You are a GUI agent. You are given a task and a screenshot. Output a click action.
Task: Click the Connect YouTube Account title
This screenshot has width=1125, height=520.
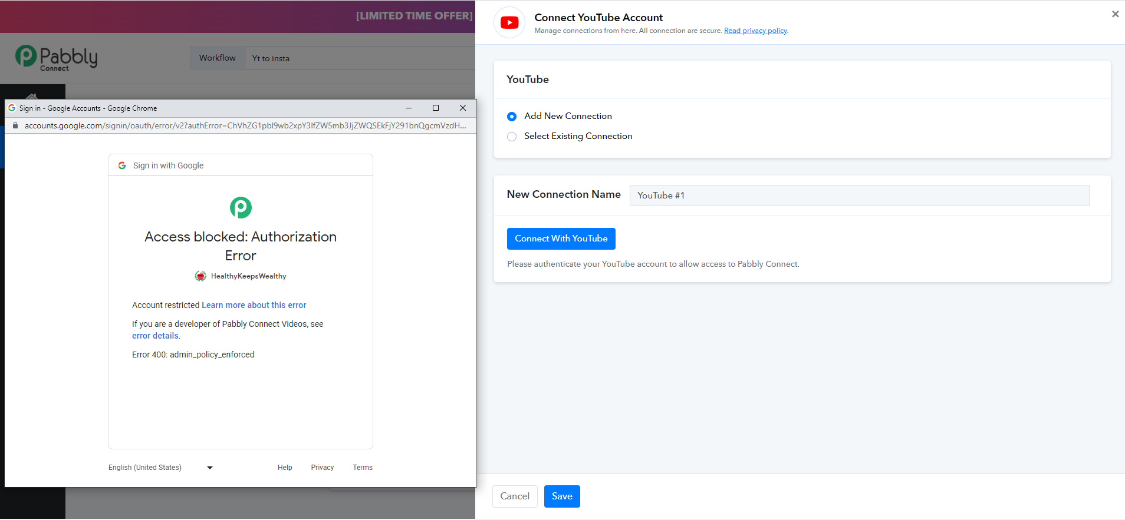tap(598, 18)
